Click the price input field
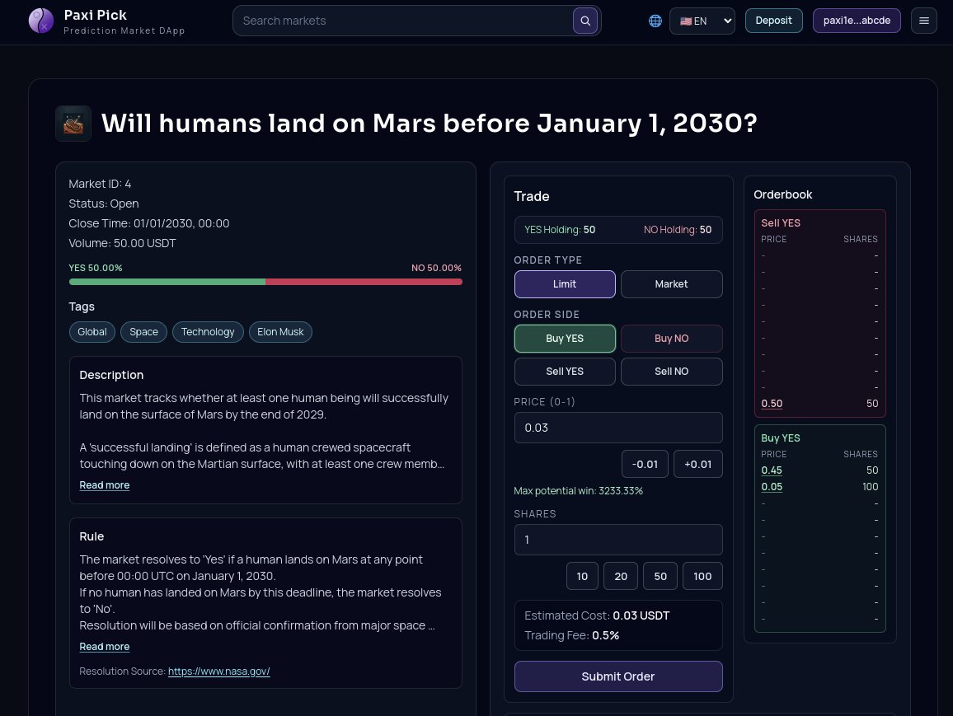 (618, 428)
